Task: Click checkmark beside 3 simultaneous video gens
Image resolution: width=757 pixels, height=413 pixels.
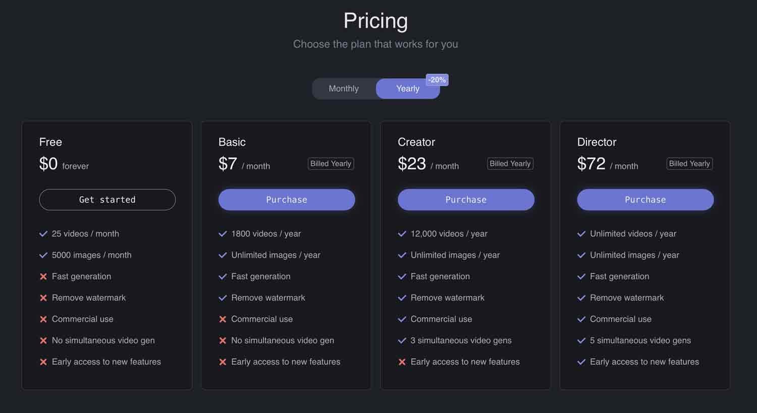Action: [x=402, y=341]
